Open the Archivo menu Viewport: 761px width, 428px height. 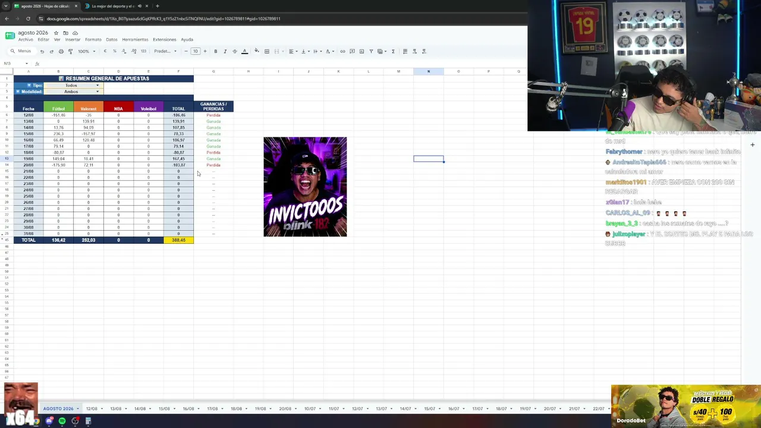click(x=26, y=40)
